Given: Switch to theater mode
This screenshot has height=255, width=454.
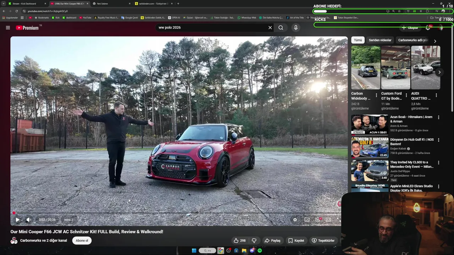Looking at the screenshot, I should tap(328, 220).
